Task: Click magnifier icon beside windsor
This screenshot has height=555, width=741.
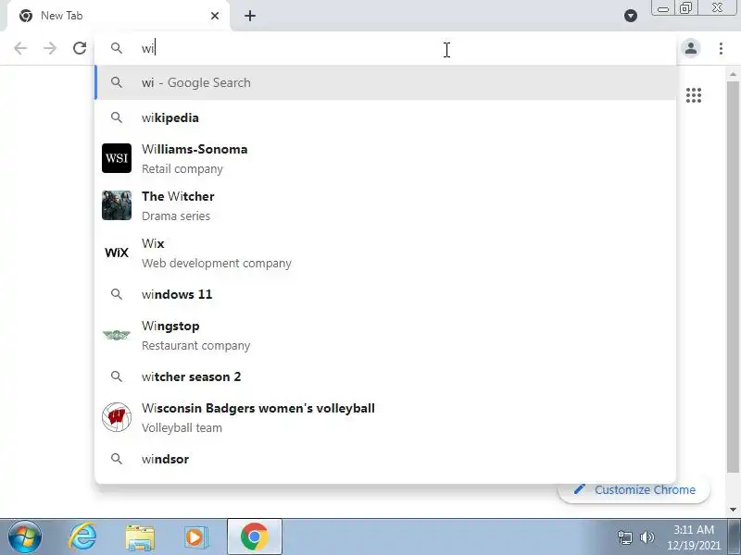Action: pyautogui.click(x=117, y=459)
